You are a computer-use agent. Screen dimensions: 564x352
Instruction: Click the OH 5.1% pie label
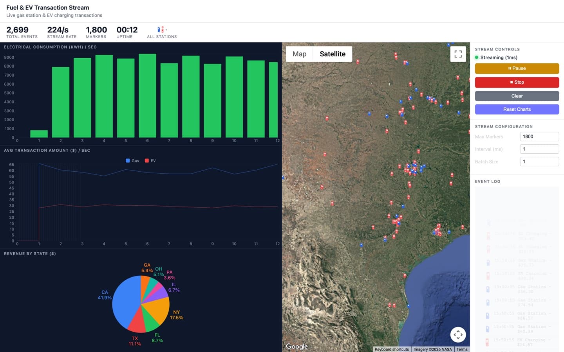tap(159, 272)
